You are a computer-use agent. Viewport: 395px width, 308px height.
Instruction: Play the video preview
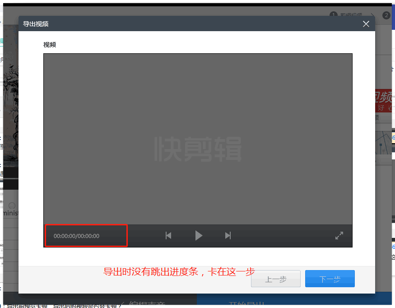tap(199, 236)
